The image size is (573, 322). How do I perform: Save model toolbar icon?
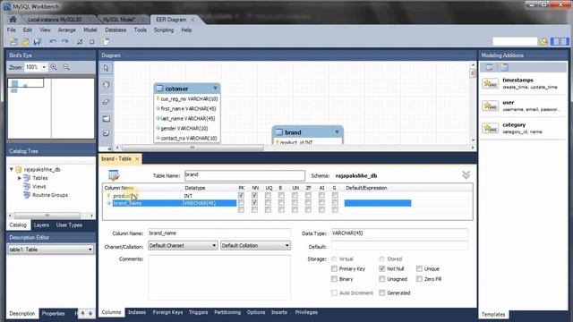coord(37,42)
